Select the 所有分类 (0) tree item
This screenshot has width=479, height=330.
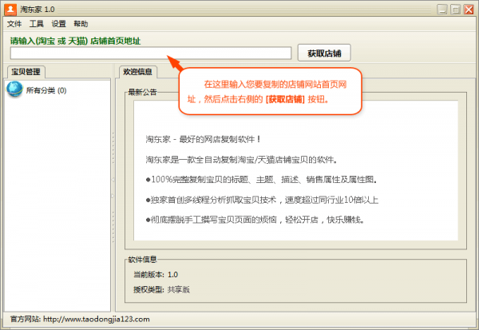[46, 90]
